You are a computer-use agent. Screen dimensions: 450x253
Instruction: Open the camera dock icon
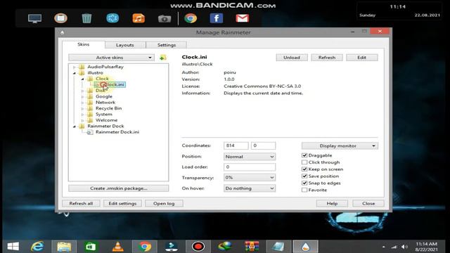click(x=165, y=19)
